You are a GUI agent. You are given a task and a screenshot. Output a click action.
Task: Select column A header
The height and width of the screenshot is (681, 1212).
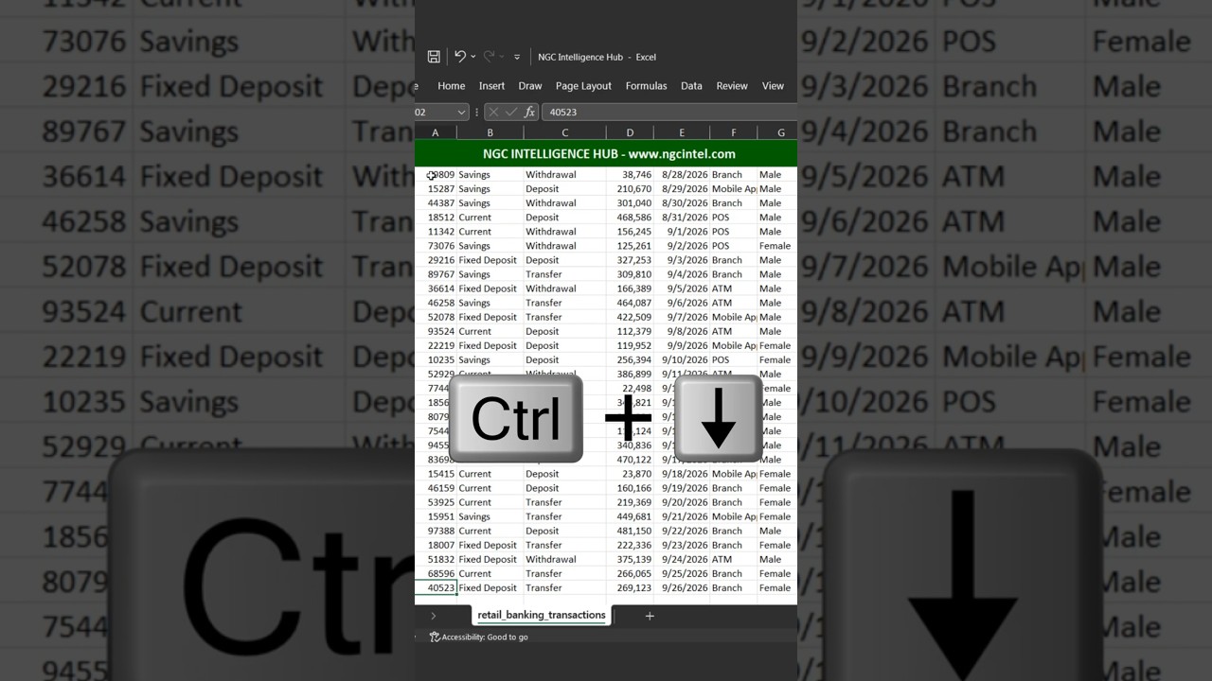tap(436, 133)
